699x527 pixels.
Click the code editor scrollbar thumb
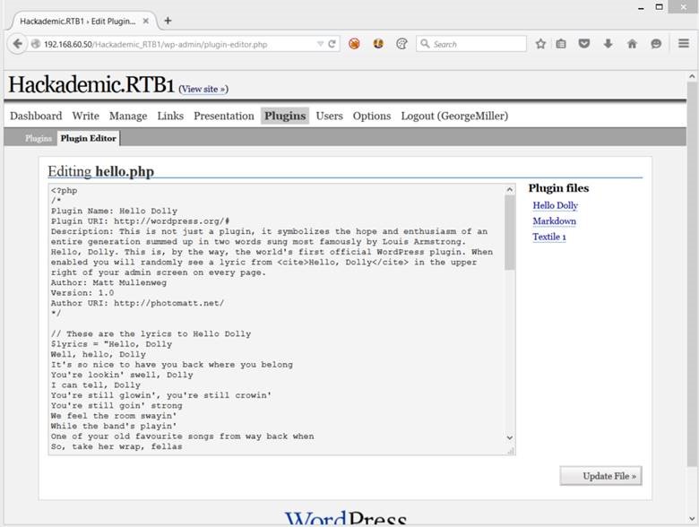click(x=510, y=232)
